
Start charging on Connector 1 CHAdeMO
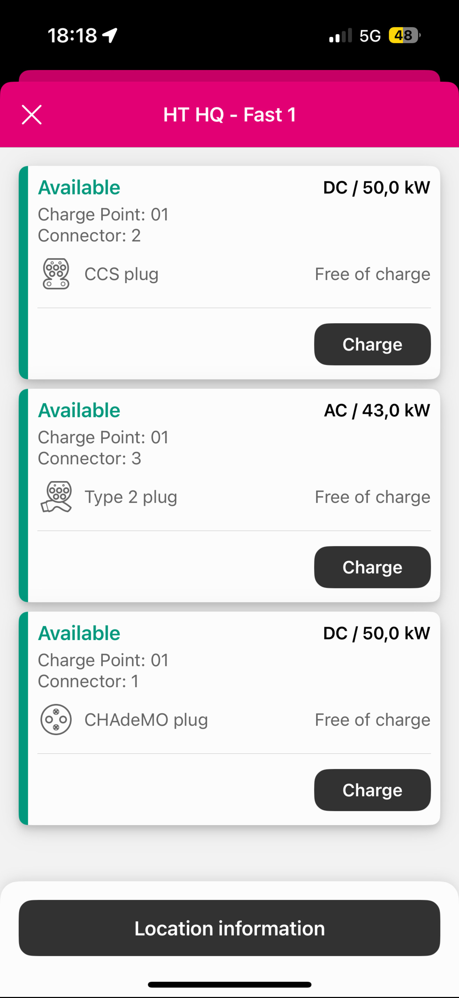click(x=372, y=790)
